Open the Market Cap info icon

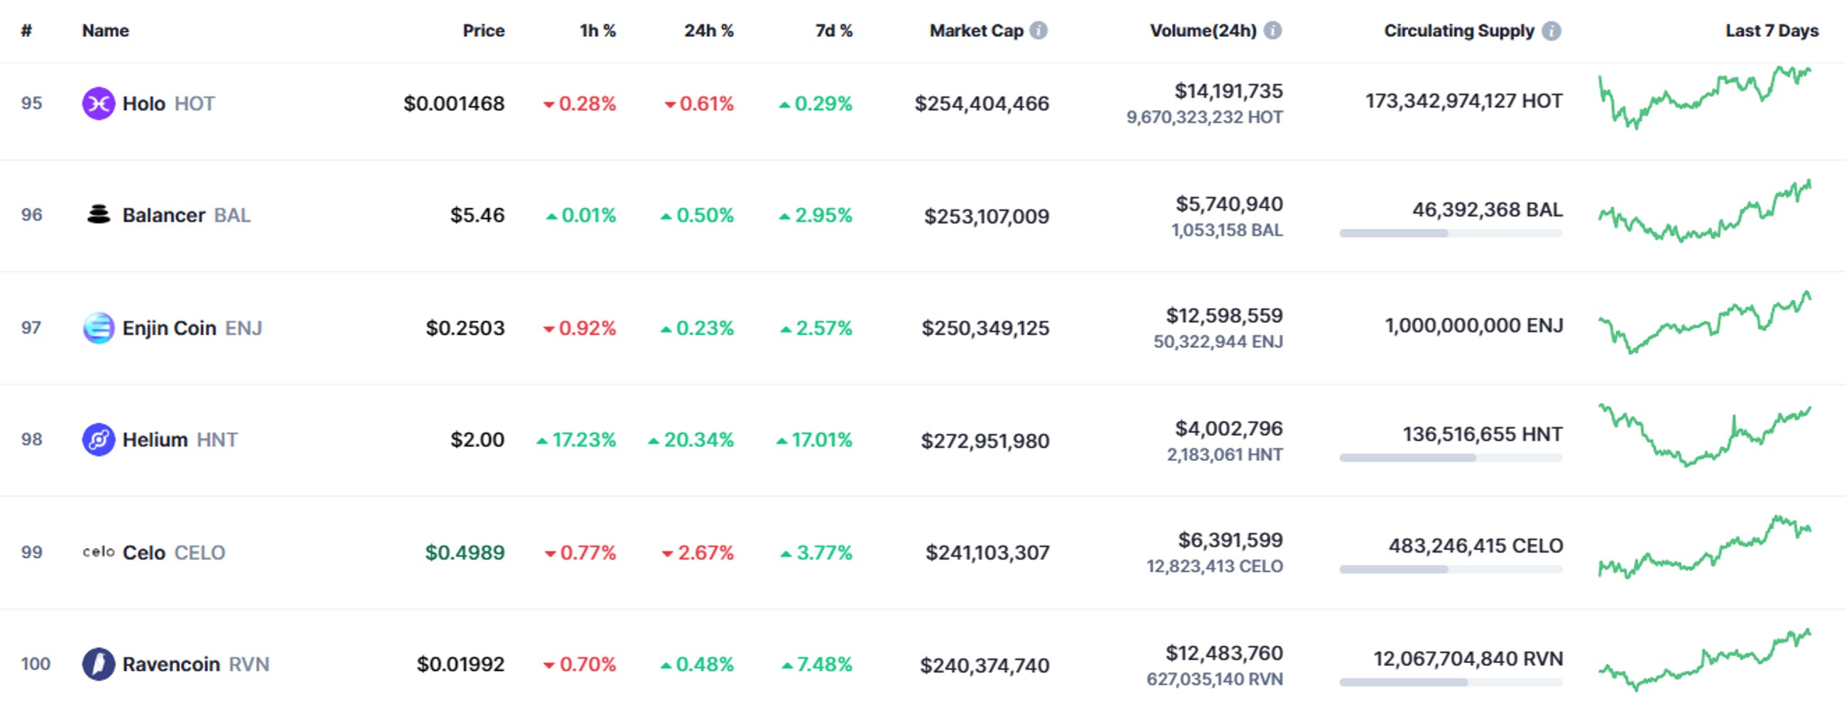[1038, 30]
